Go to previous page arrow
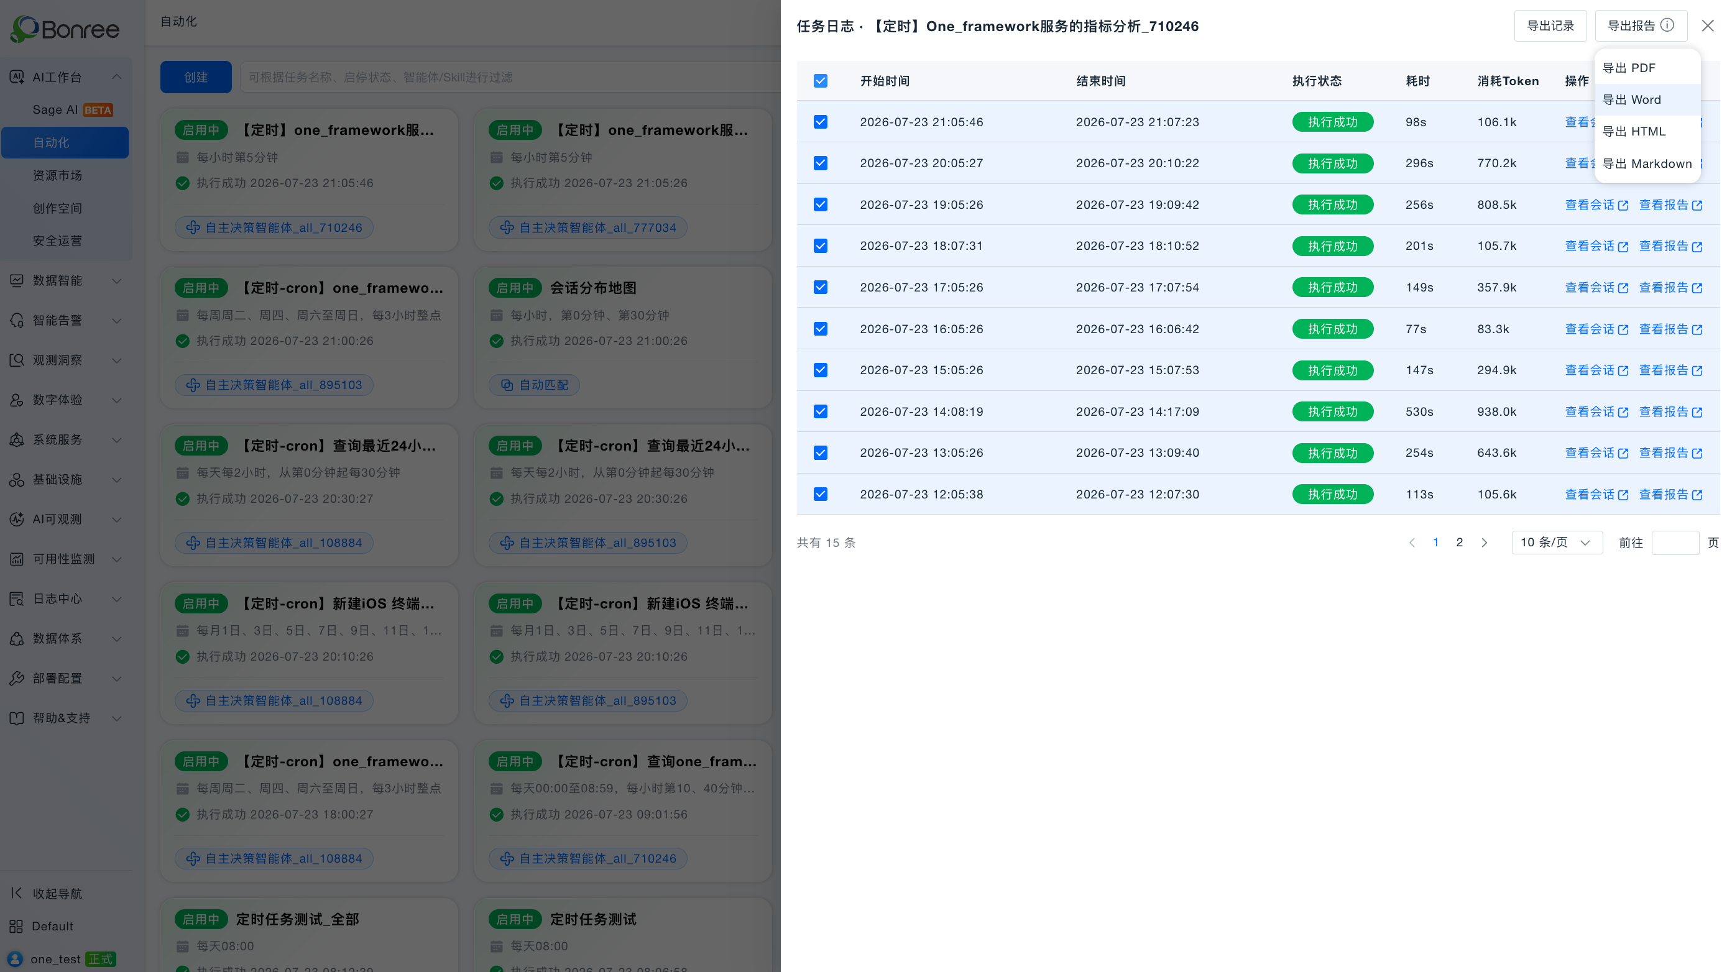1727x972 pixels. pyautogui.click(x=1412, y=543)
